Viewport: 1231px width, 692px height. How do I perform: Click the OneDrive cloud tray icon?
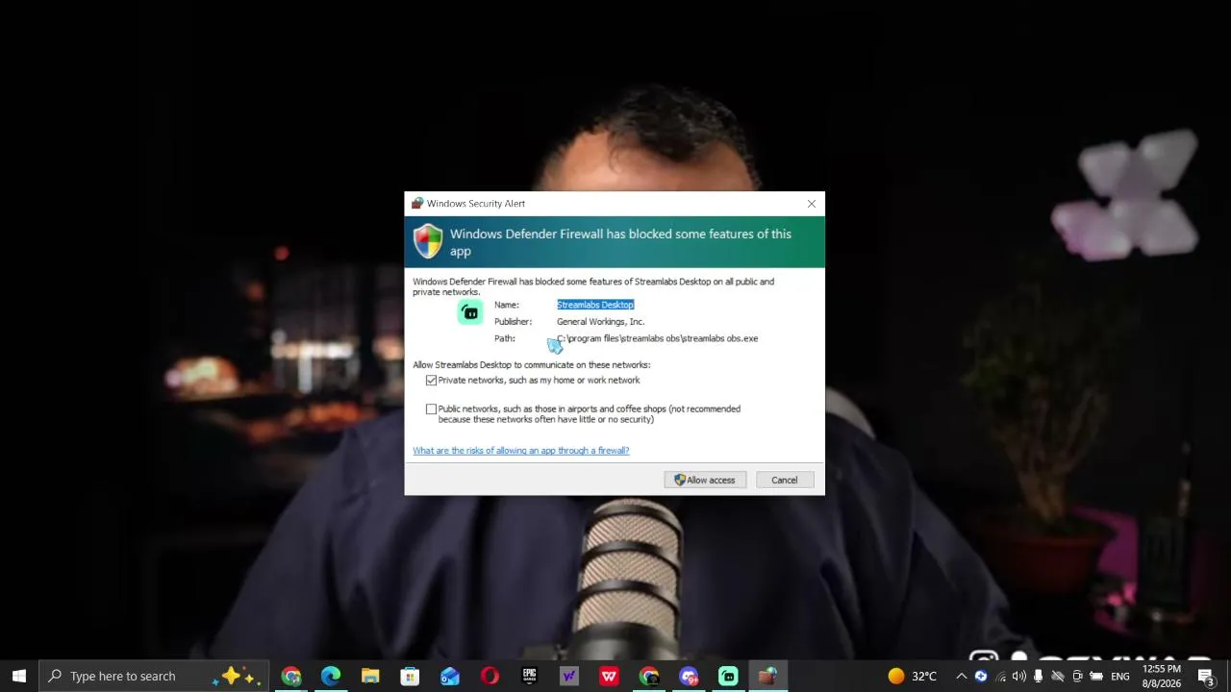click(1057, 676)
